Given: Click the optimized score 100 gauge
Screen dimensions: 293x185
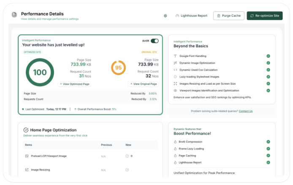Looking at the screenshot, I should (40, 72).
